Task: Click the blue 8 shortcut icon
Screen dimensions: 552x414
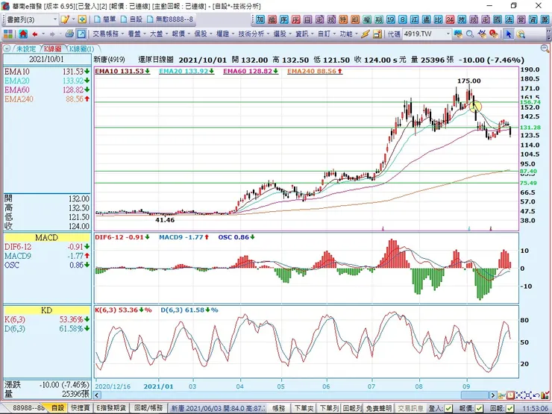Action: (x=403, y=19)
